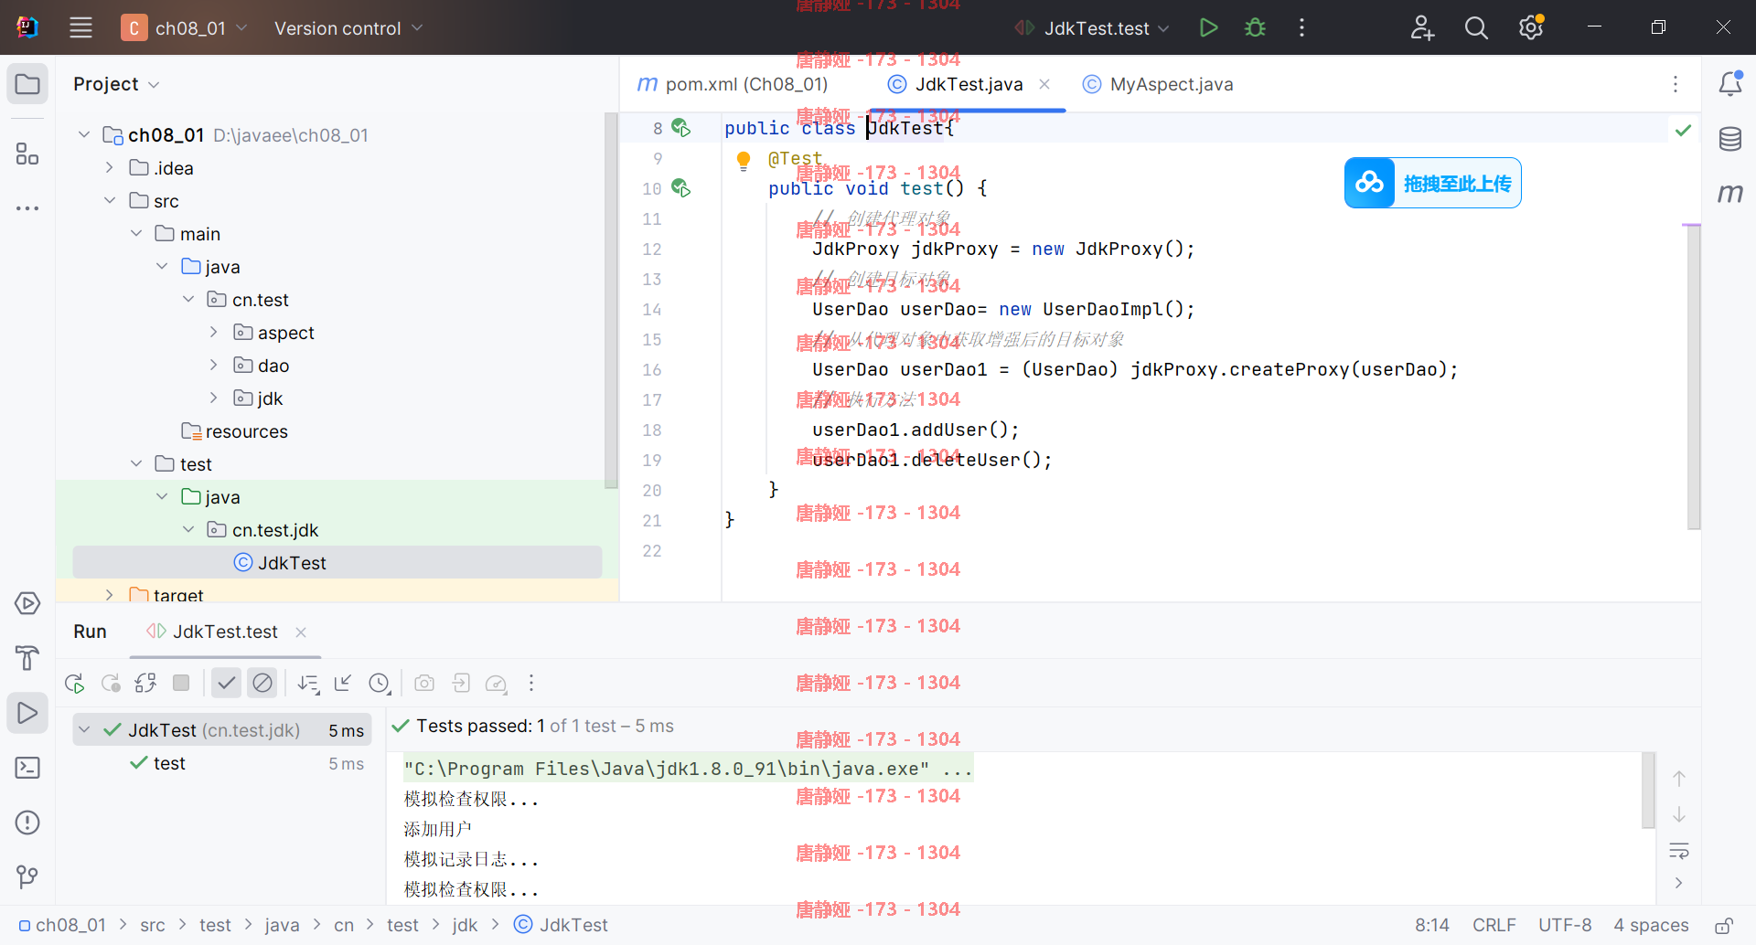The width and height of the screenshot is (1756, 945).
Task: Open JdkTest.test run configuration dropdown
Action: coord(1093,27)
